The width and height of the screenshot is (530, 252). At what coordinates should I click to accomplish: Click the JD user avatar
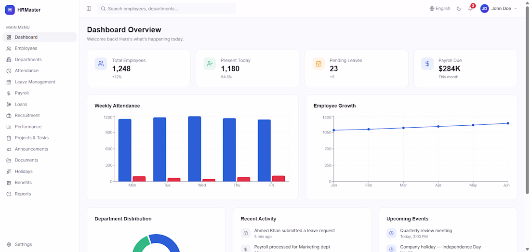pyautogui.click(x=484, y=9)
